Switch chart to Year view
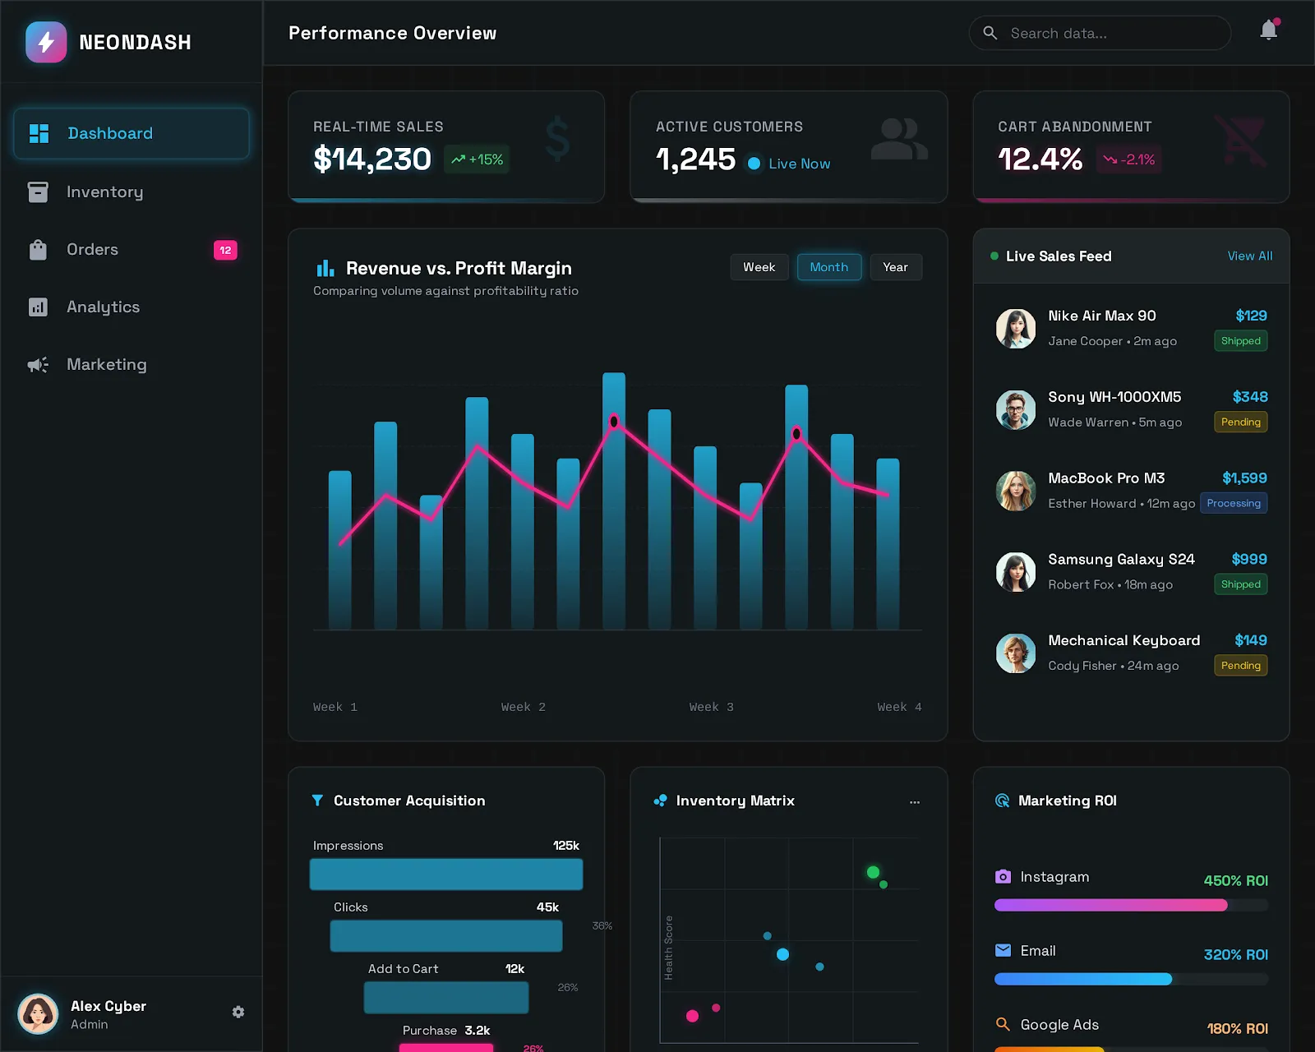 pos(895,266)
